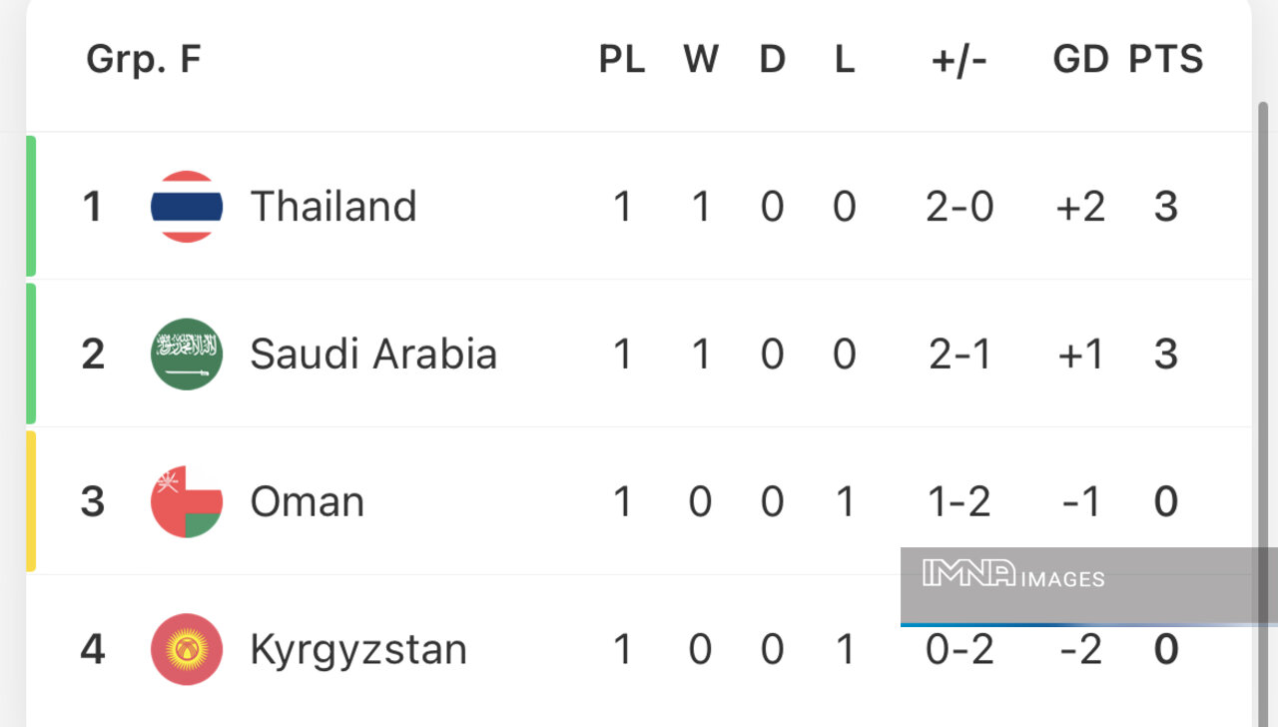
Task: Click the green bar beside Saudi Arabia
Action: click(31, 354)
